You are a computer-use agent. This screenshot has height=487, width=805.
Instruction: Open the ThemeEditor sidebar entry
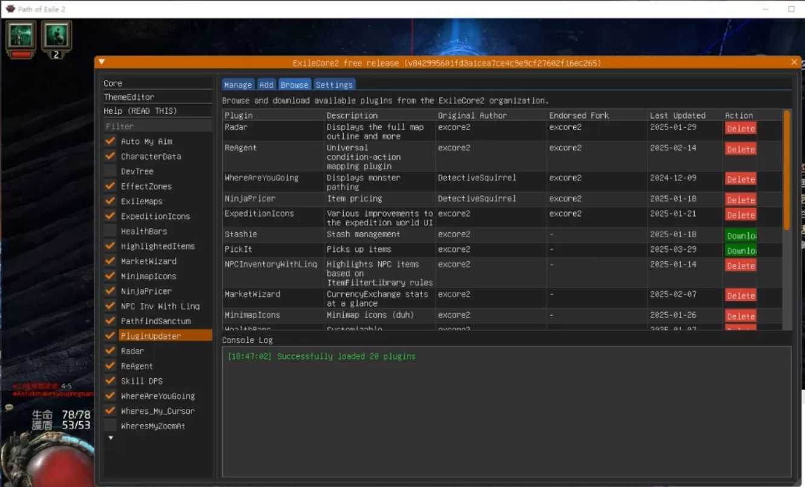(x=129, y=97)
